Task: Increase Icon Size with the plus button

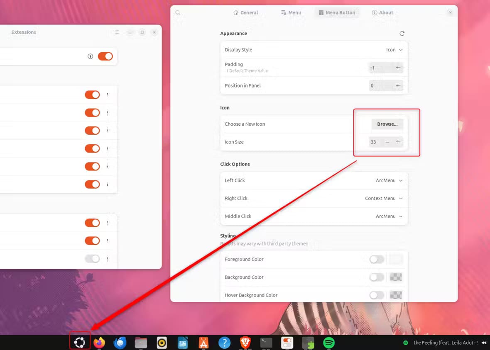Action: pyautogui.click(x=398, y=142)
